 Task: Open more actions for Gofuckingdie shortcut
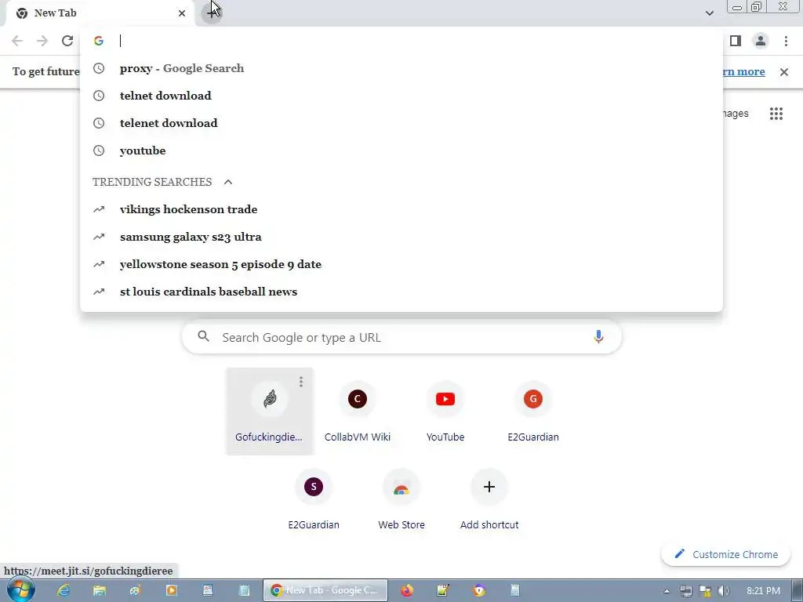click(x=301, y=382)
